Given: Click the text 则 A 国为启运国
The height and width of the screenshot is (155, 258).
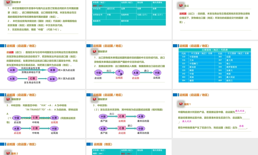Looking at the screenshot, I should [x=67, y=70].
